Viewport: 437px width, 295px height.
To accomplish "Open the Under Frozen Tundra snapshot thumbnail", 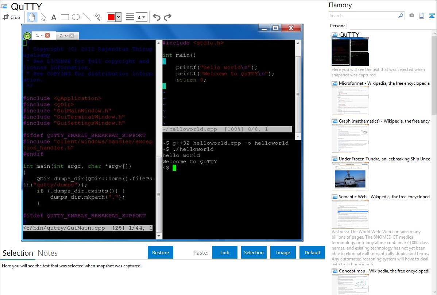I will coord(350,176).
